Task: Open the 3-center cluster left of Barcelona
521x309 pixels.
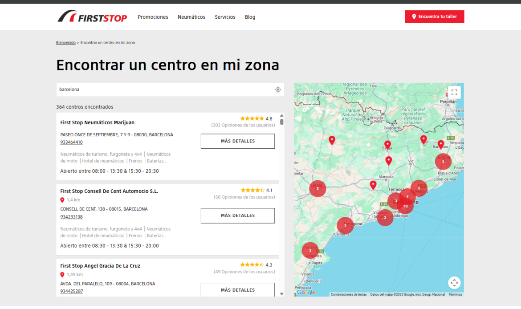Action: pos(395,201)
